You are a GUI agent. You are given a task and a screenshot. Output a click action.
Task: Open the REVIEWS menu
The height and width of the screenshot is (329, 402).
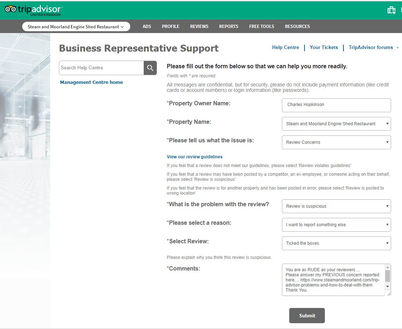coord(199,27)
